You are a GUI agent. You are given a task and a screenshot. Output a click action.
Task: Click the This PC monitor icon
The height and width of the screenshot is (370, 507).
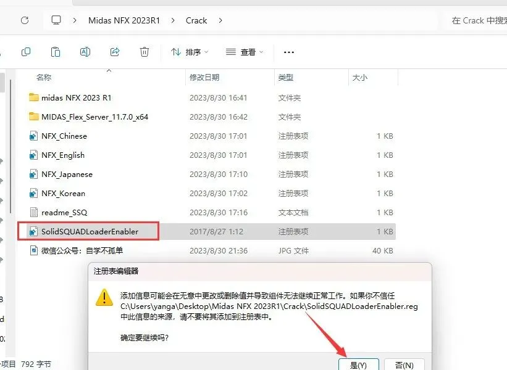tap(56, 20)
